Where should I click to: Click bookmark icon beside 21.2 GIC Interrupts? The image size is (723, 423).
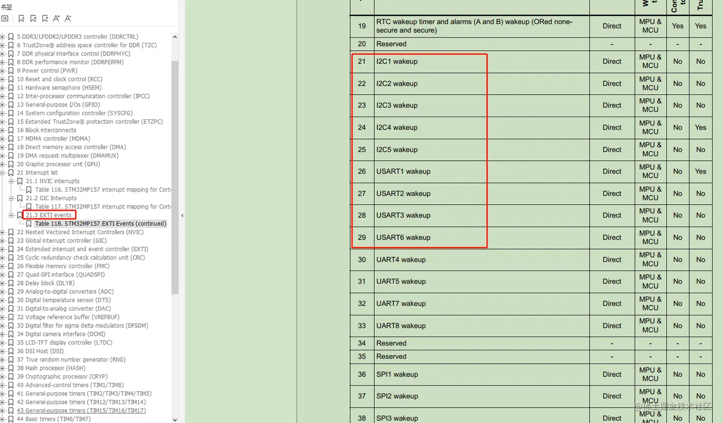pyautogui.click(x=20, y=198)
